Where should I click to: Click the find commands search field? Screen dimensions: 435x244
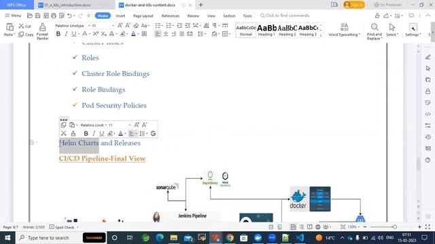click(x=285, y=16)
